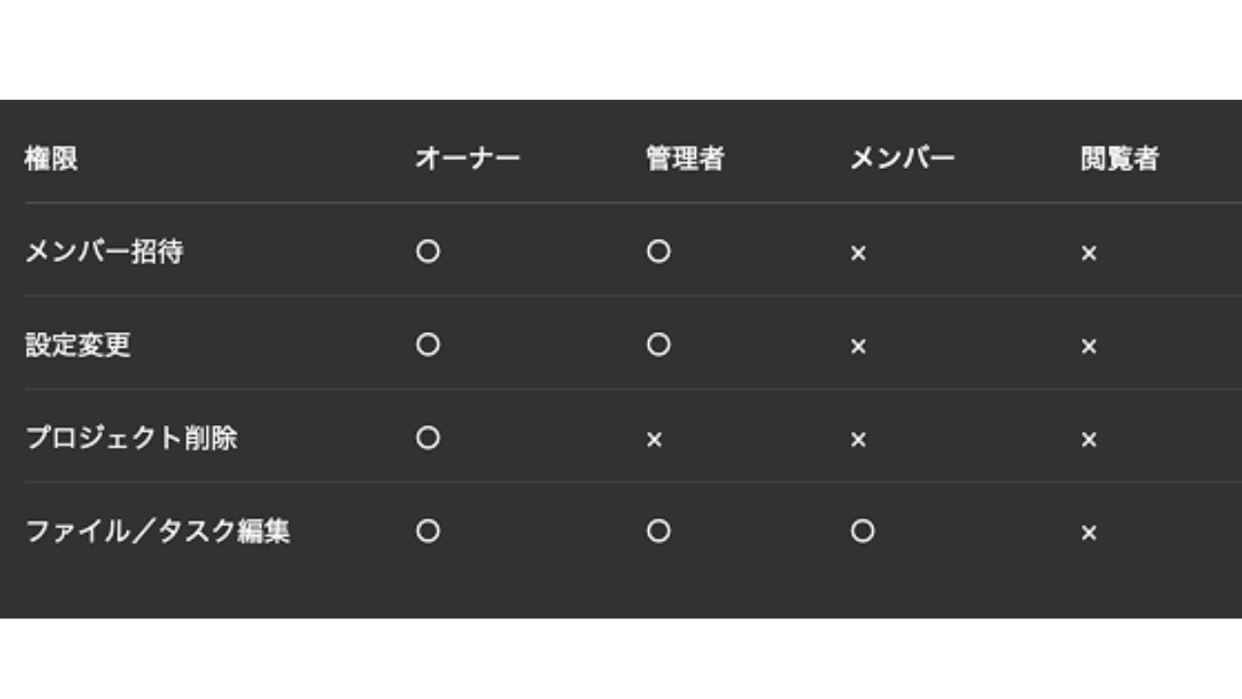Select the オーナー column header
The width and height of the screenshot is (1242, 699).
pos(468,159)
